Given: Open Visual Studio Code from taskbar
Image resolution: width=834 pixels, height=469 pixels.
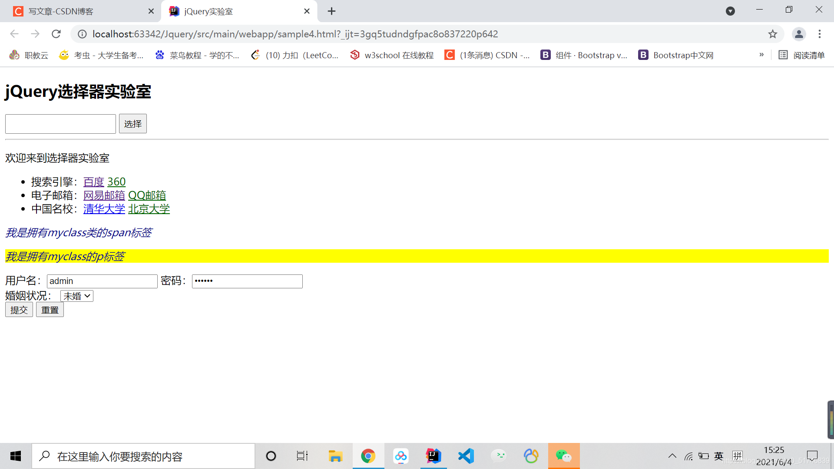Looking at the screenshot, I should 466,456.
